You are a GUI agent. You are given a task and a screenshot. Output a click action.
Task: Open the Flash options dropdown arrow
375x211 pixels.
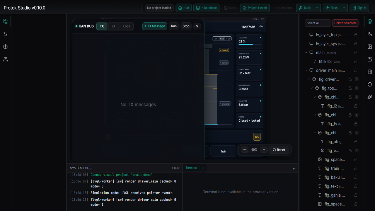pos(344,8)
